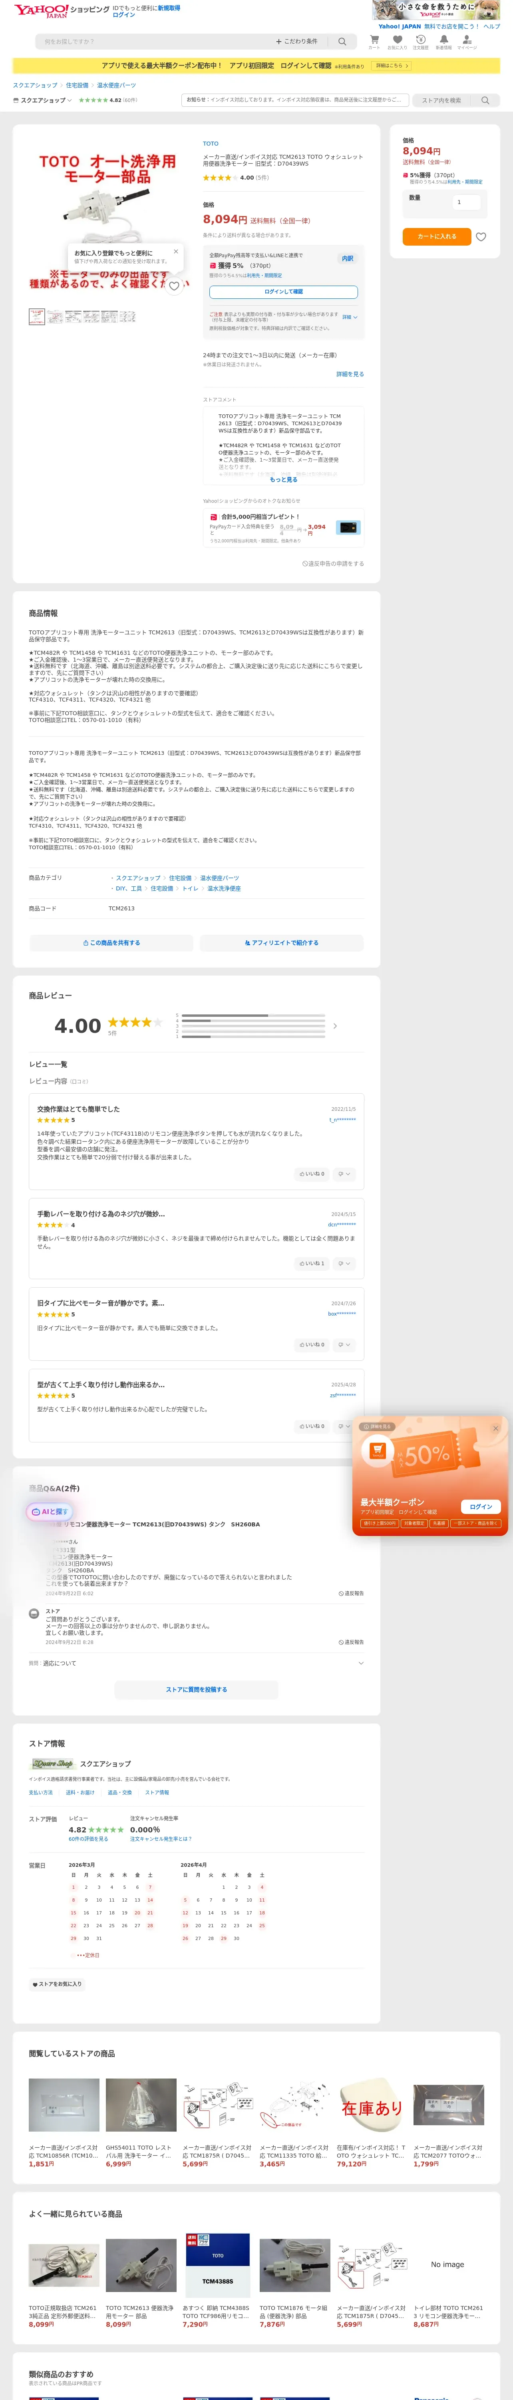Click the 新規取得 ID link in header
This screenshot has width=513, height=2400.
pyautogui.click(x=169, y=8)
